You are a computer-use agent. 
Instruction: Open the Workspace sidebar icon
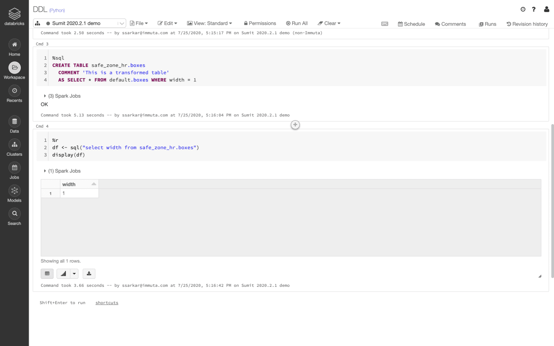tap(14, 70)
